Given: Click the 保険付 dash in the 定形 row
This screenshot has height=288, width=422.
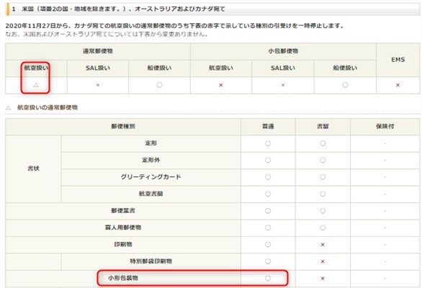Looking at the screenshot, I should (385, 143).
